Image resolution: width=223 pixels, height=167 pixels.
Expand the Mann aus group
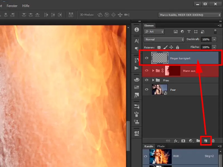click(153, 71)
